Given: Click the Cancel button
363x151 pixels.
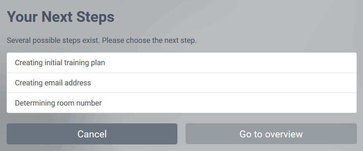Looking at the screenshot, I should [92, 134].
